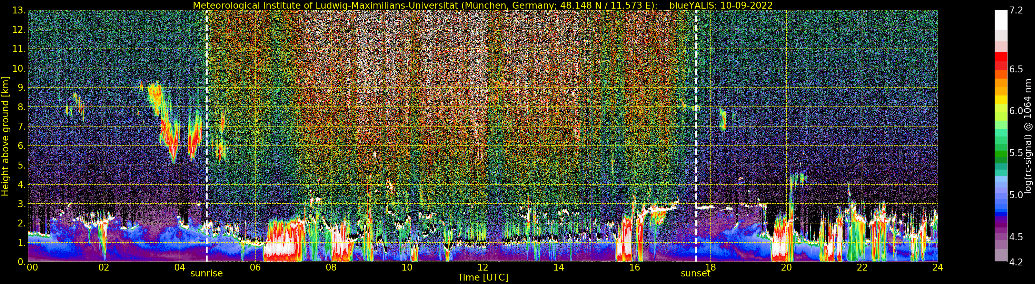This screenshot has height=284, width=1035.
Task: Pick the bright yellow segment of the colorbar
Action: pos(1001,99)
